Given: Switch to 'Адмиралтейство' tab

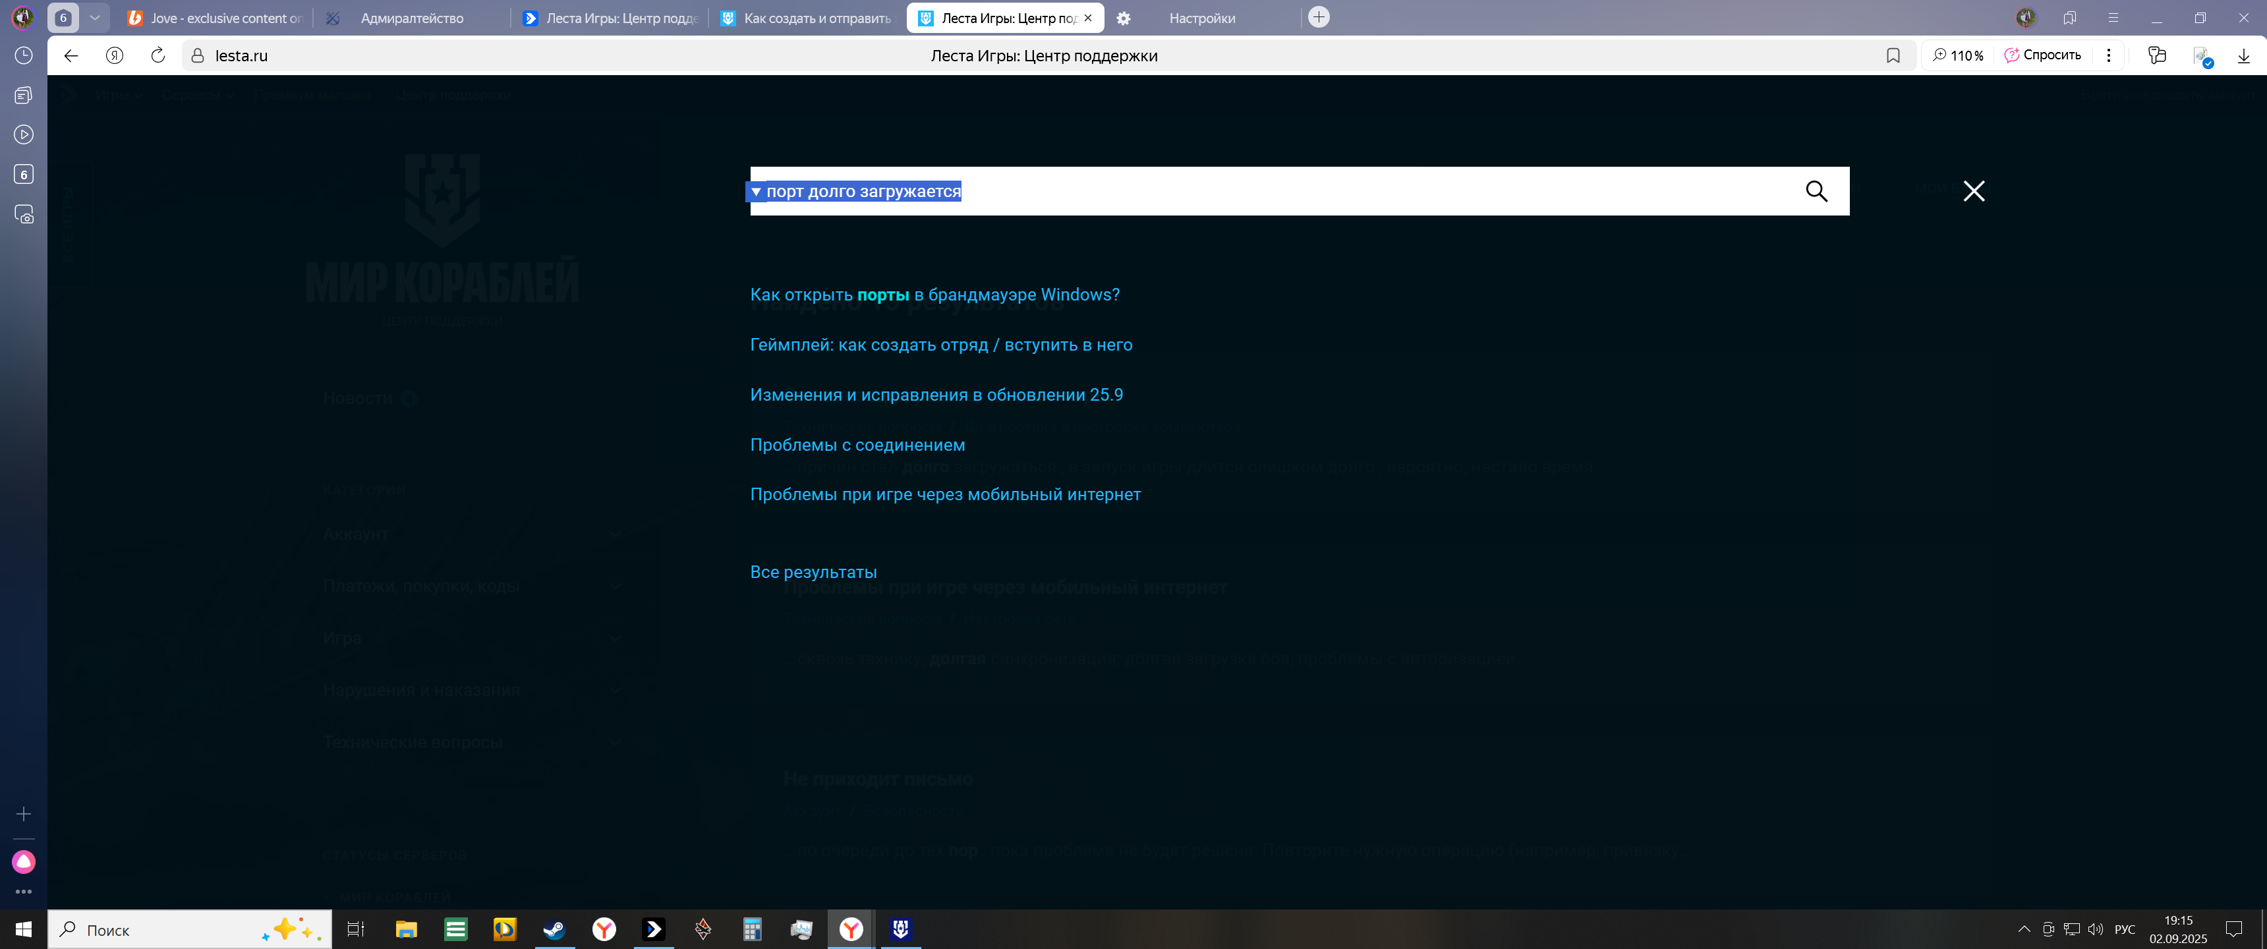Looking at the screenshot, I should [412, 18].
